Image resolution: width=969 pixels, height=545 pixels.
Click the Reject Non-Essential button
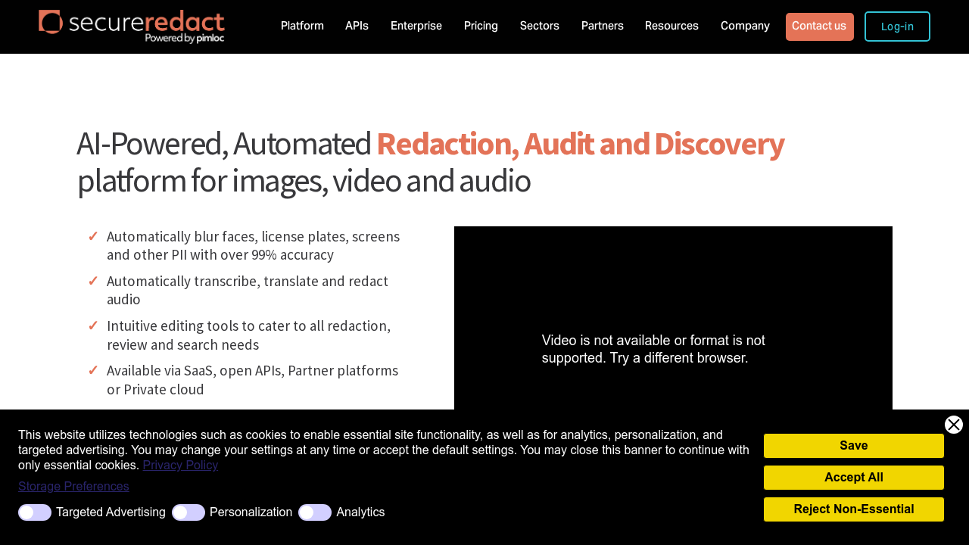click(853, 509)
